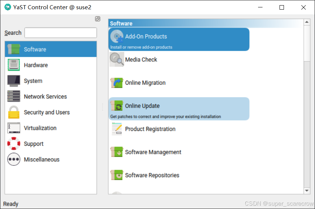
Task: Click the Search label
Action: point(13,33)
